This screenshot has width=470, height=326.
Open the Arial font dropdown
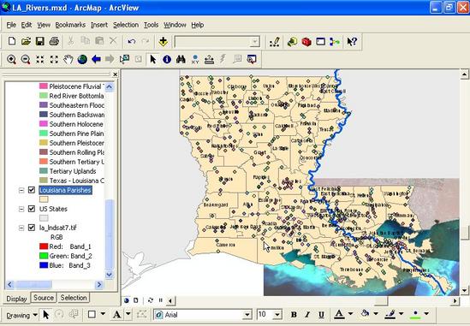(x=247, y=315)
